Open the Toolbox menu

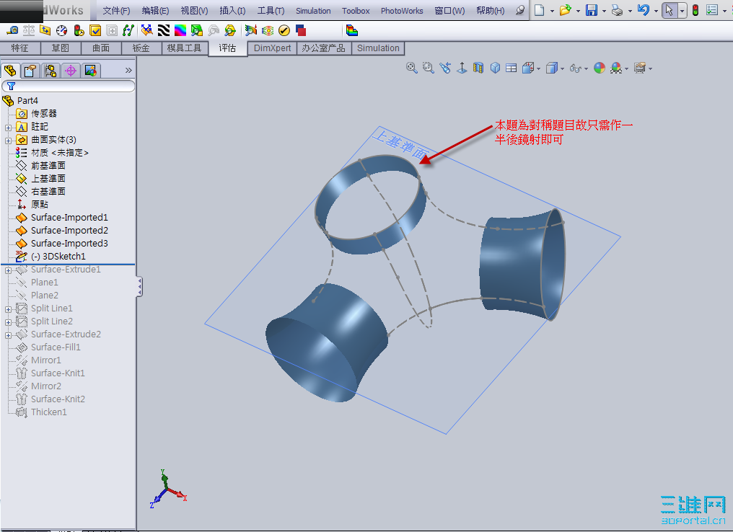click(356, 11)
